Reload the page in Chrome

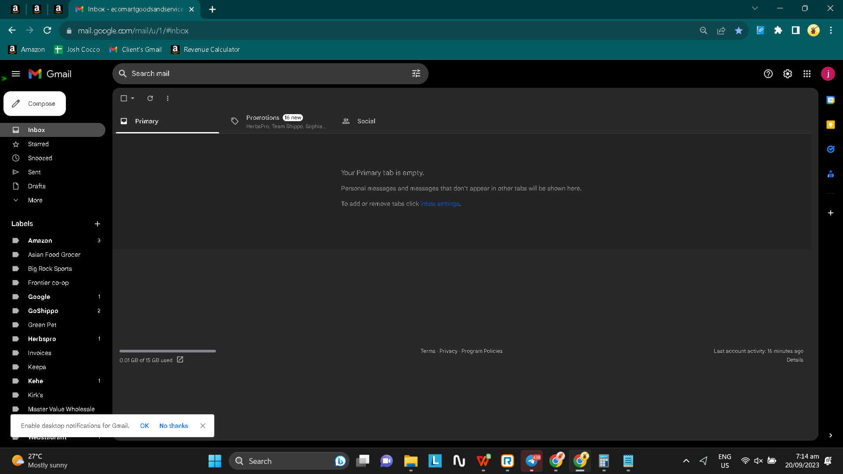(x=47, y=30)
